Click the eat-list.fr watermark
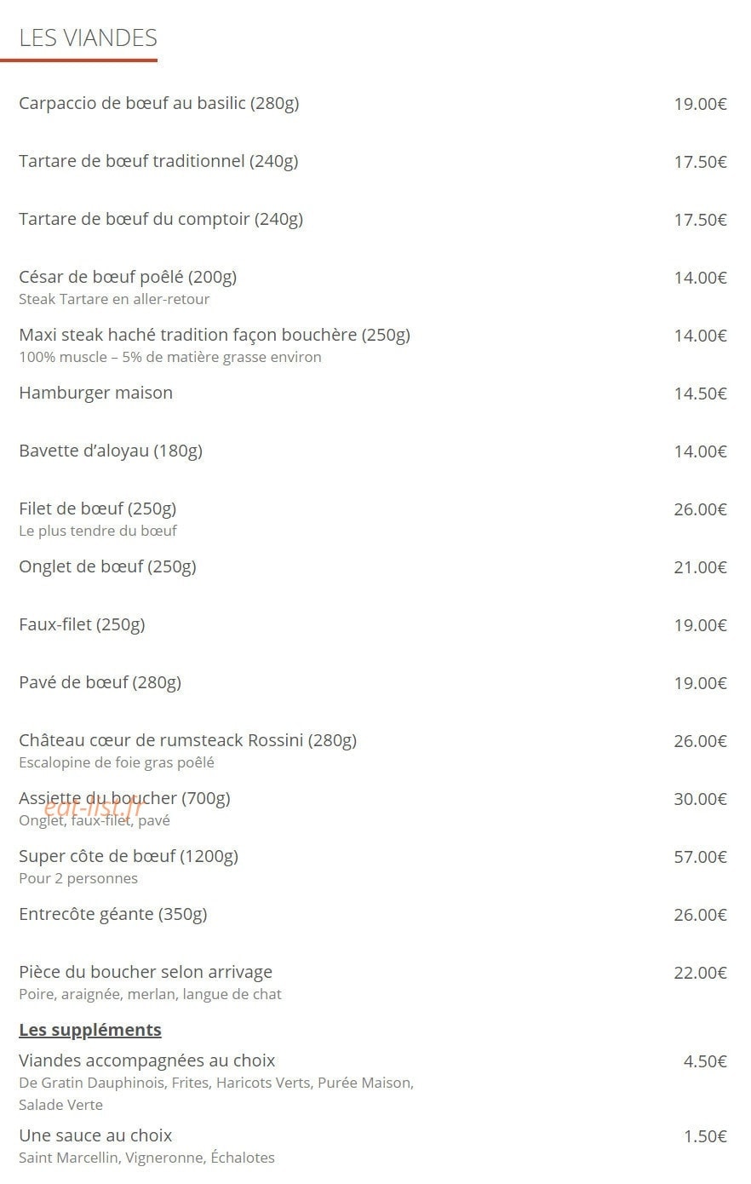Image resolution: width=751 pixels, height=1184 pixels. (90, 807)
